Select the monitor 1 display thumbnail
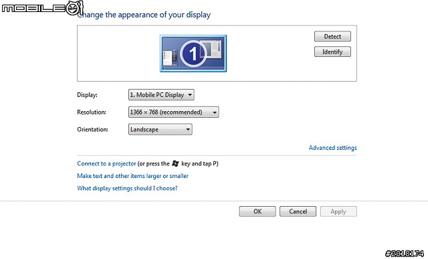 pos(193,54)
